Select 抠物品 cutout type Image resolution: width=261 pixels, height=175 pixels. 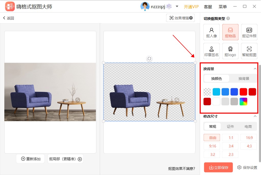click(x=230, y=32)
